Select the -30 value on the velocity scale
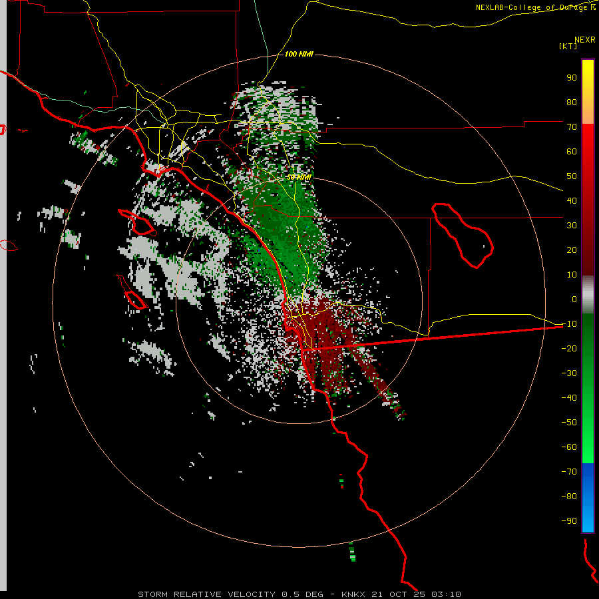The width and height of the screenshot is (599, 599). click(569, 373)
